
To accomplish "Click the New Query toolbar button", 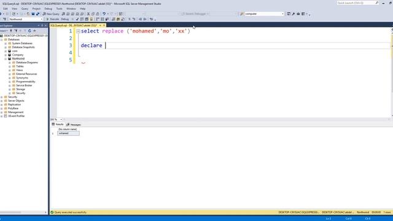I will click(51, 14).
